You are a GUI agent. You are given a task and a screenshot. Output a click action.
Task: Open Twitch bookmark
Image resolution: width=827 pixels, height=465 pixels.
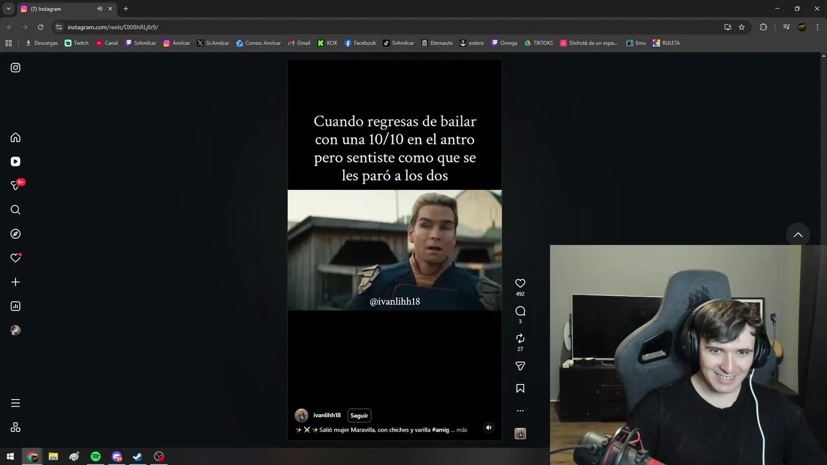[77, 43]
